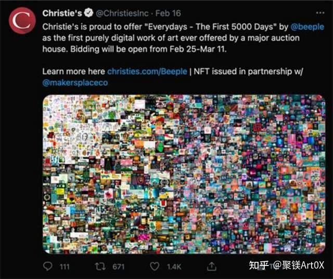Image resolution: width=333 pixels, height=279 pixels.
Task: Open the Feb 16 tweet timestamp
Action: point(168,13)
